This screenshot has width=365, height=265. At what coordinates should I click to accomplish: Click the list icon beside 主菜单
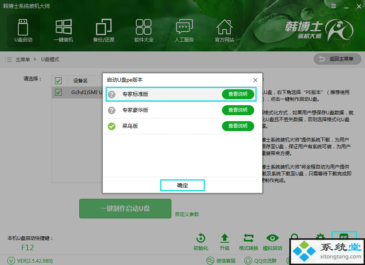coord(9,60)
